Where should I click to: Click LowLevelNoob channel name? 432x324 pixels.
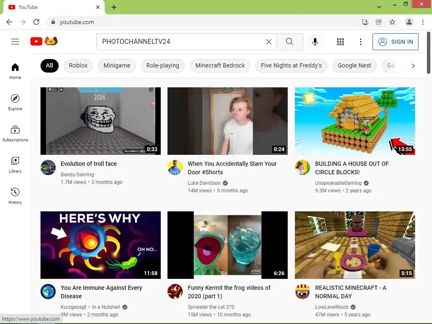(332, 307)
